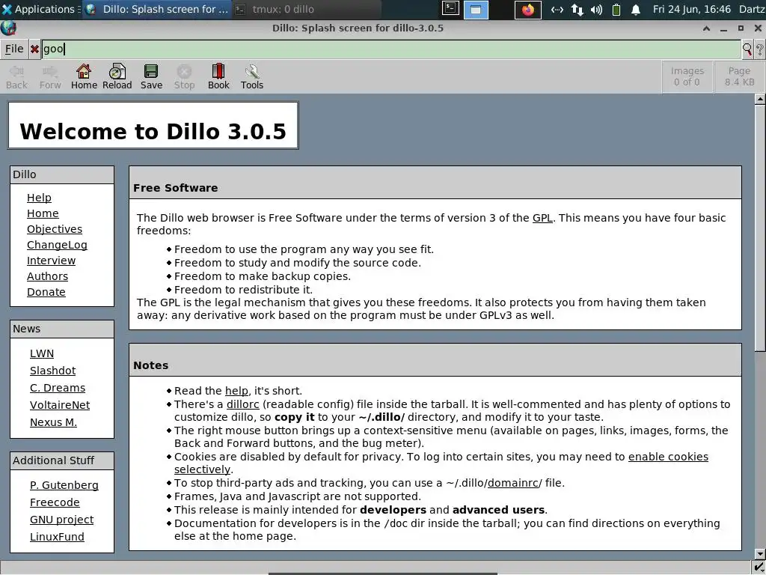Open the Donate link
The image size is (766, 575).
click(46, 292)
